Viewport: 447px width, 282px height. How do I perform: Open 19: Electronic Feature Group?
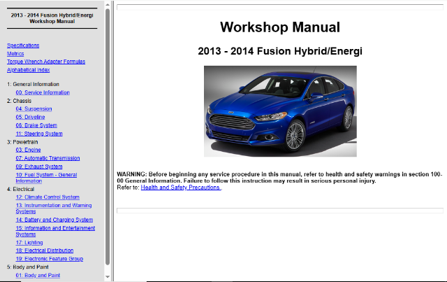50,259
